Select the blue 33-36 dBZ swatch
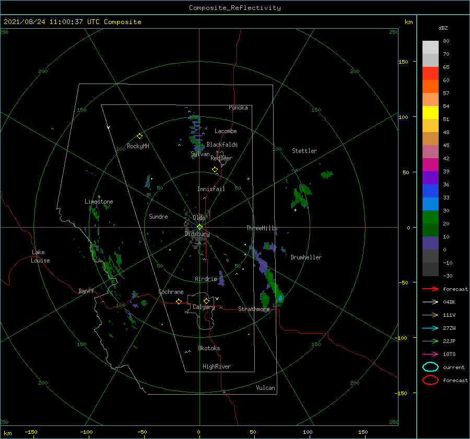The image size is (470, 439). (430, 191)
